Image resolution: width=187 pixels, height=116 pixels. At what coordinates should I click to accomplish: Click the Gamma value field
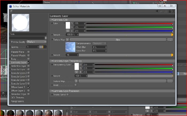pyautogui.click(x=33, y=47)
